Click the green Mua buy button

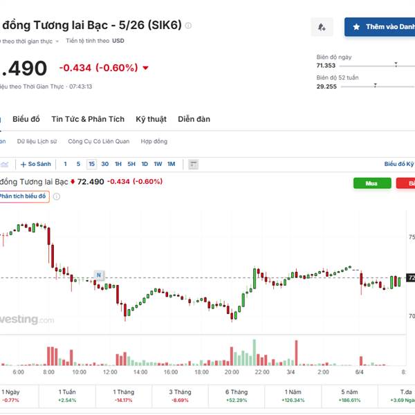click(x=372, y=183)
